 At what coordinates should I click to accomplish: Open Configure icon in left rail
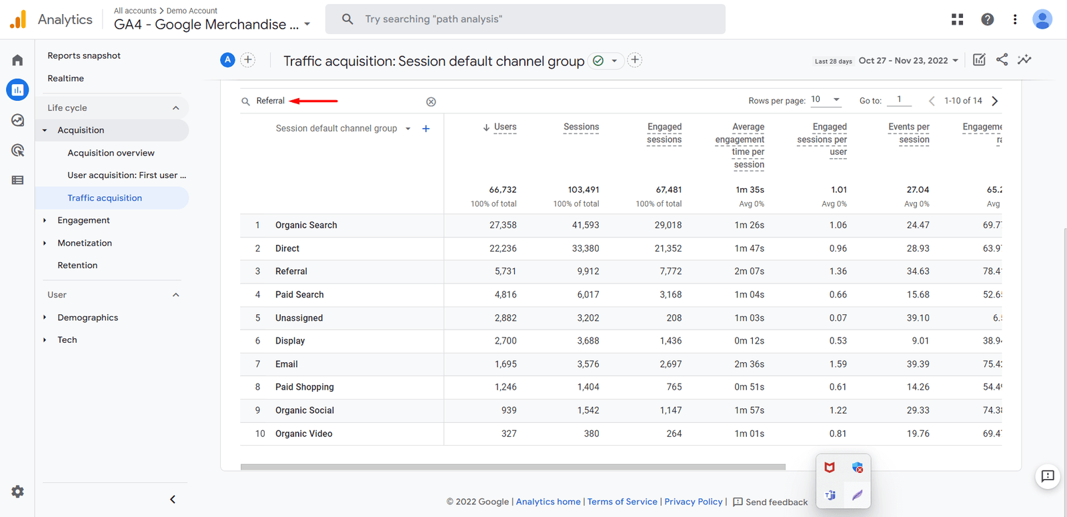point(17,180)
